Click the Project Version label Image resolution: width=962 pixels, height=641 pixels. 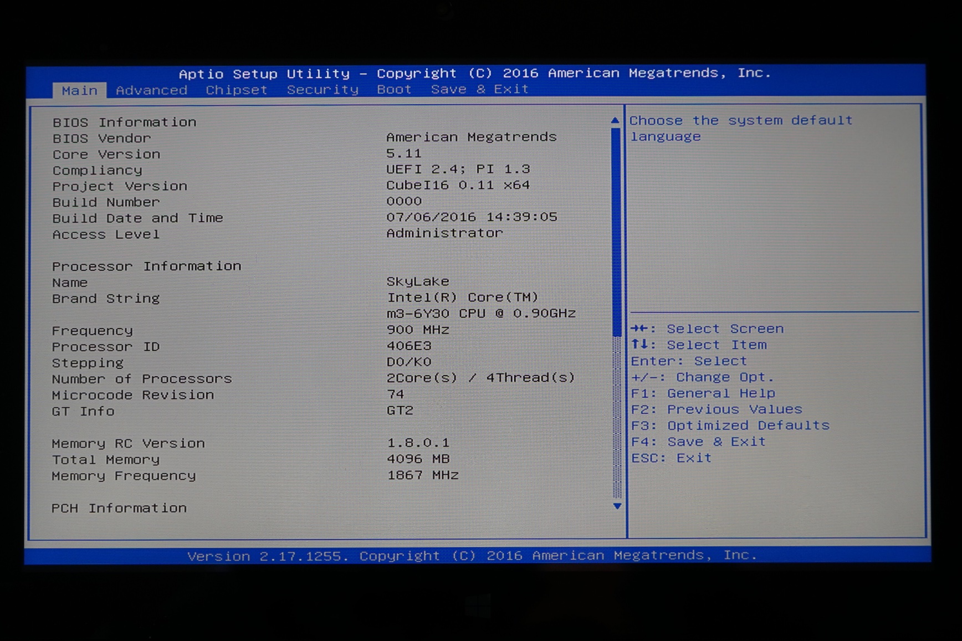coord(120,186)
